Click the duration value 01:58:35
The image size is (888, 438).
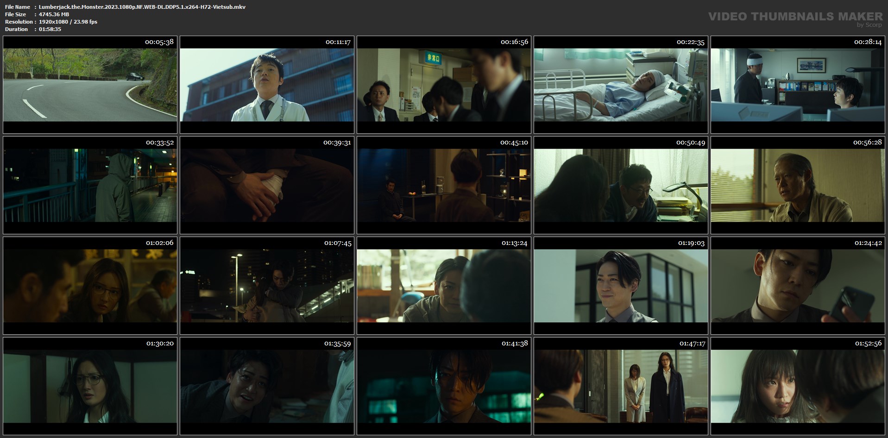[50, 29]
